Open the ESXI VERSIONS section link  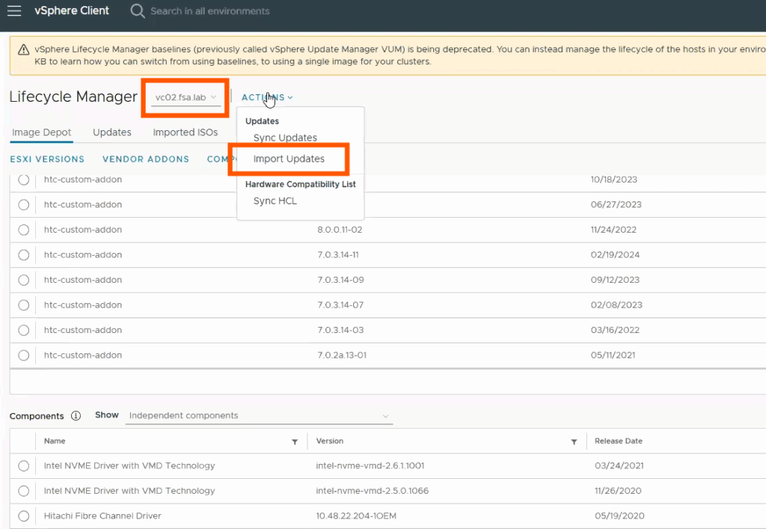click(47, 159)
